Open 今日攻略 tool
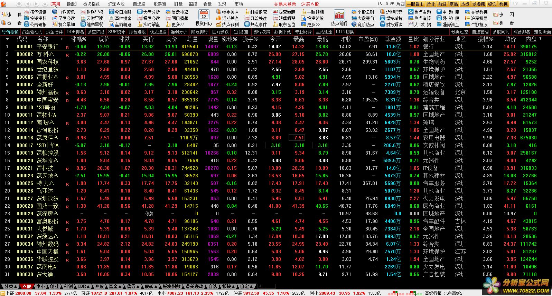552x296 pixels. [120, 12]
